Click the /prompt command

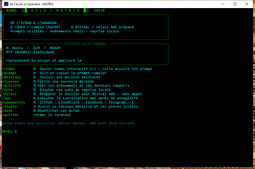pyautogui.click(x=9, y=73)
